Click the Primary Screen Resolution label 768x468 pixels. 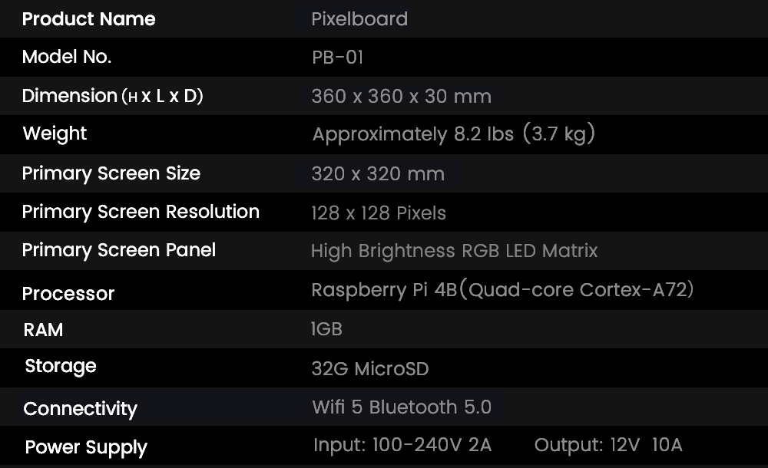click(141, 212)
